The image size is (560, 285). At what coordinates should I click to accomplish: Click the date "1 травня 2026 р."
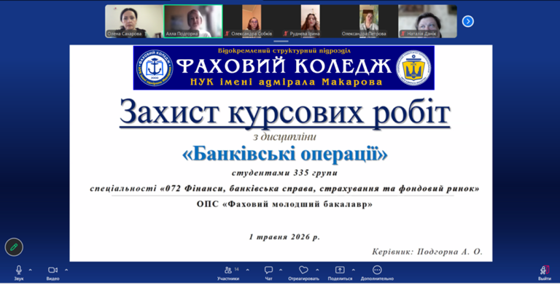(x=284, y=237)
